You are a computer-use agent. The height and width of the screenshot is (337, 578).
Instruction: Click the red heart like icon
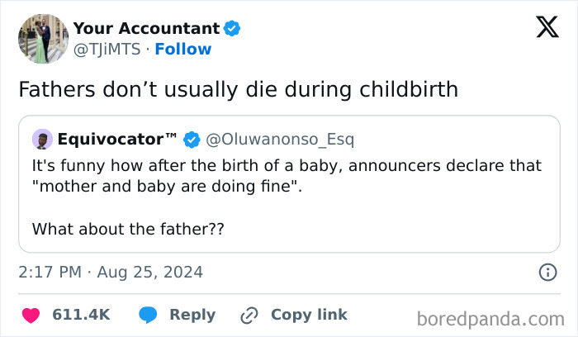(x=31, y=315)
